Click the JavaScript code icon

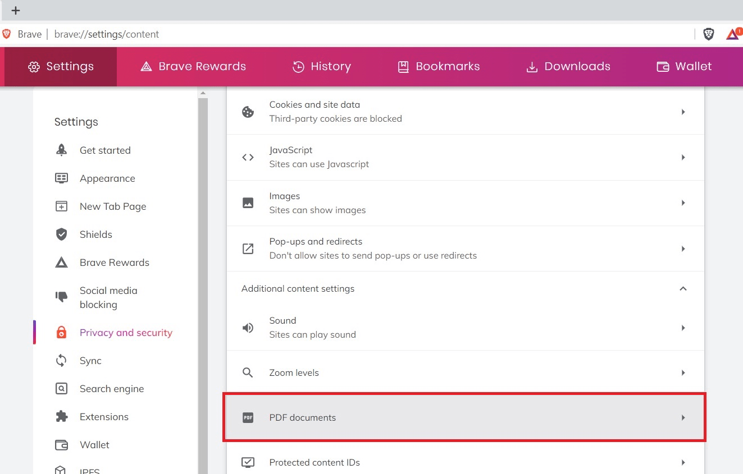point(248,157)
